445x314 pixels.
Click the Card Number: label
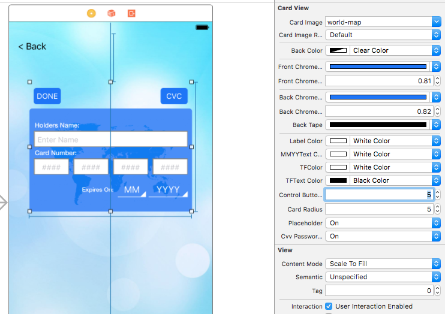56,153
